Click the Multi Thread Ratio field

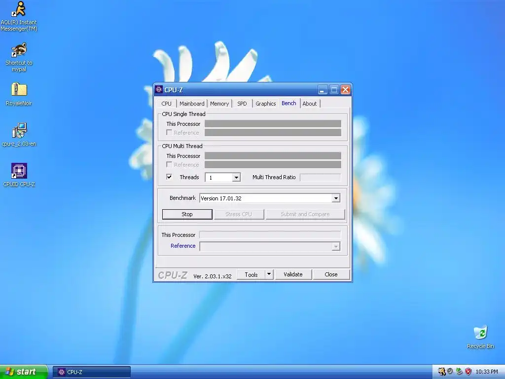tap(320, 177)
